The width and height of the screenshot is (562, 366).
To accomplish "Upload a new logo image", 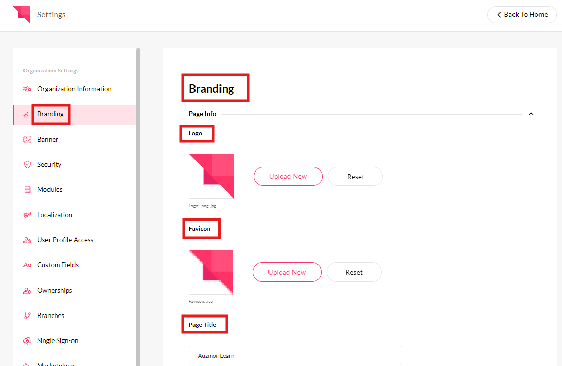I will 288,177.
